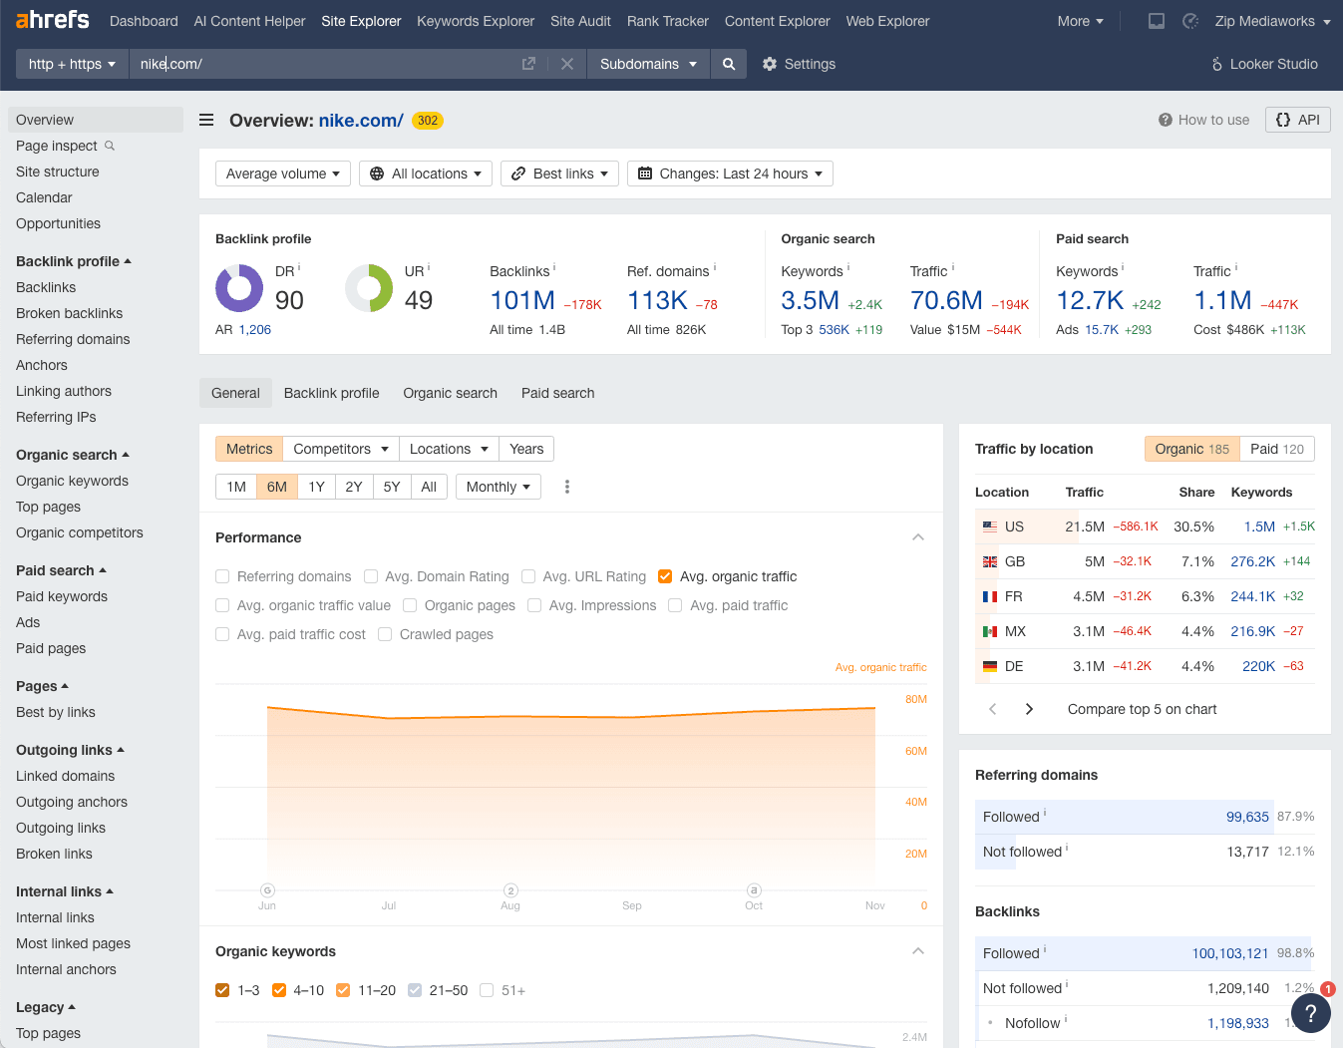Enable Avg. paid traffic checkbox
1343x1048 pixels.
coord(675,605)
